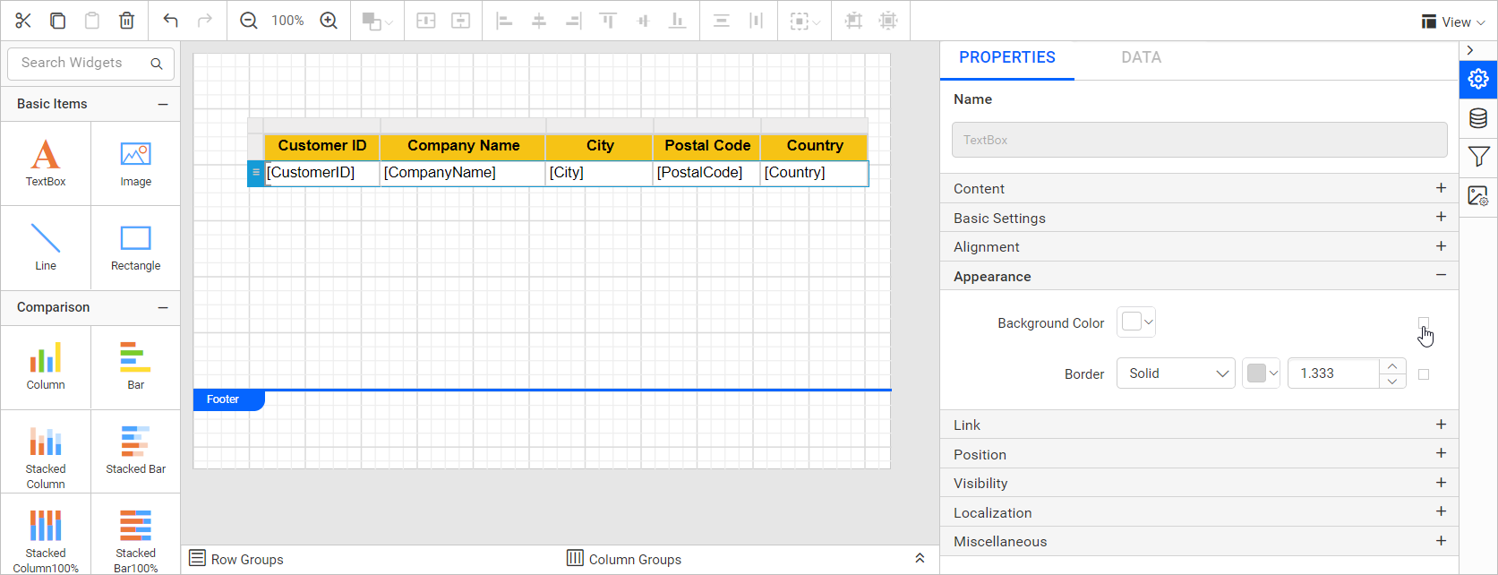Click the make same width icon

click(x=853, y=21)
